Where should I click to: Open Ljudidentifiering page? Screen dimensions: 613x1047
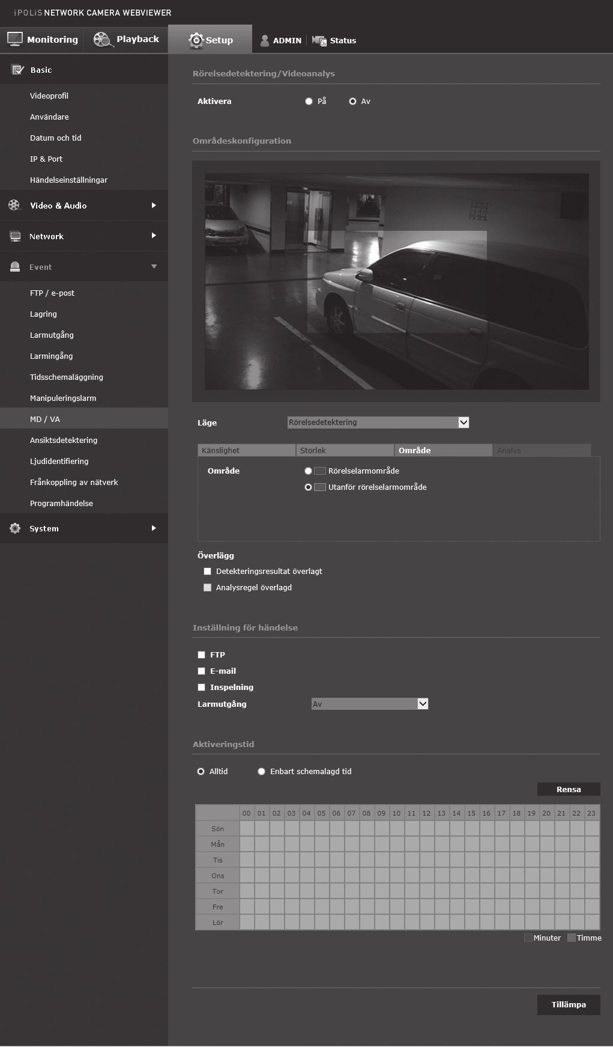(x=59, y=462)
